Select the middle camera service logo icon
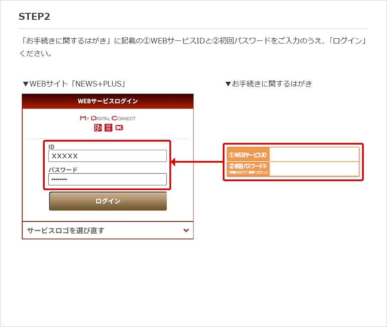The image size is (387, 327). 108,127
